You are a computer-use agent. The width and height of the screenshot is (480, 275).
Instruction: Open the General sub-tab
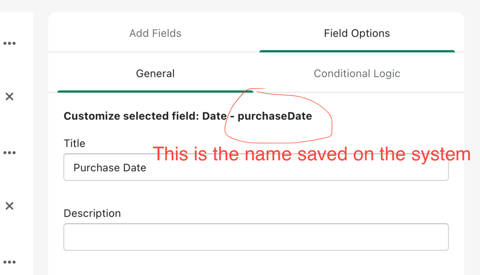coord(155,73)
